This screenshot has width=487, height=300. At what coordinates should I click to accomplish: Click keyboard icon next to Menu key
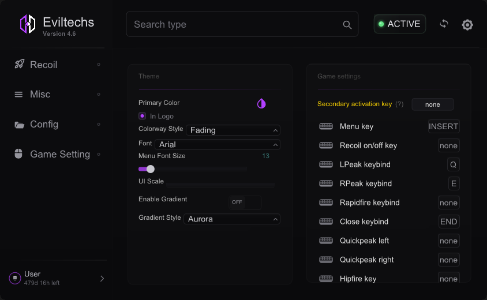pos(326,126)
